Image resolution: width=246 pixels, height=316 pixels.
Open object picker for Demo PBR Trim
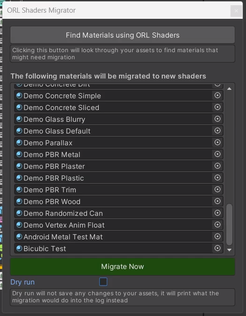pos(217,189)
